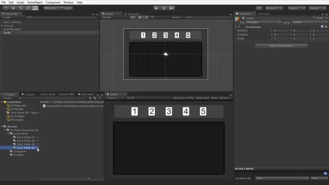Switch to the Console tab
The image size is (329, 185).
(28, 95)
